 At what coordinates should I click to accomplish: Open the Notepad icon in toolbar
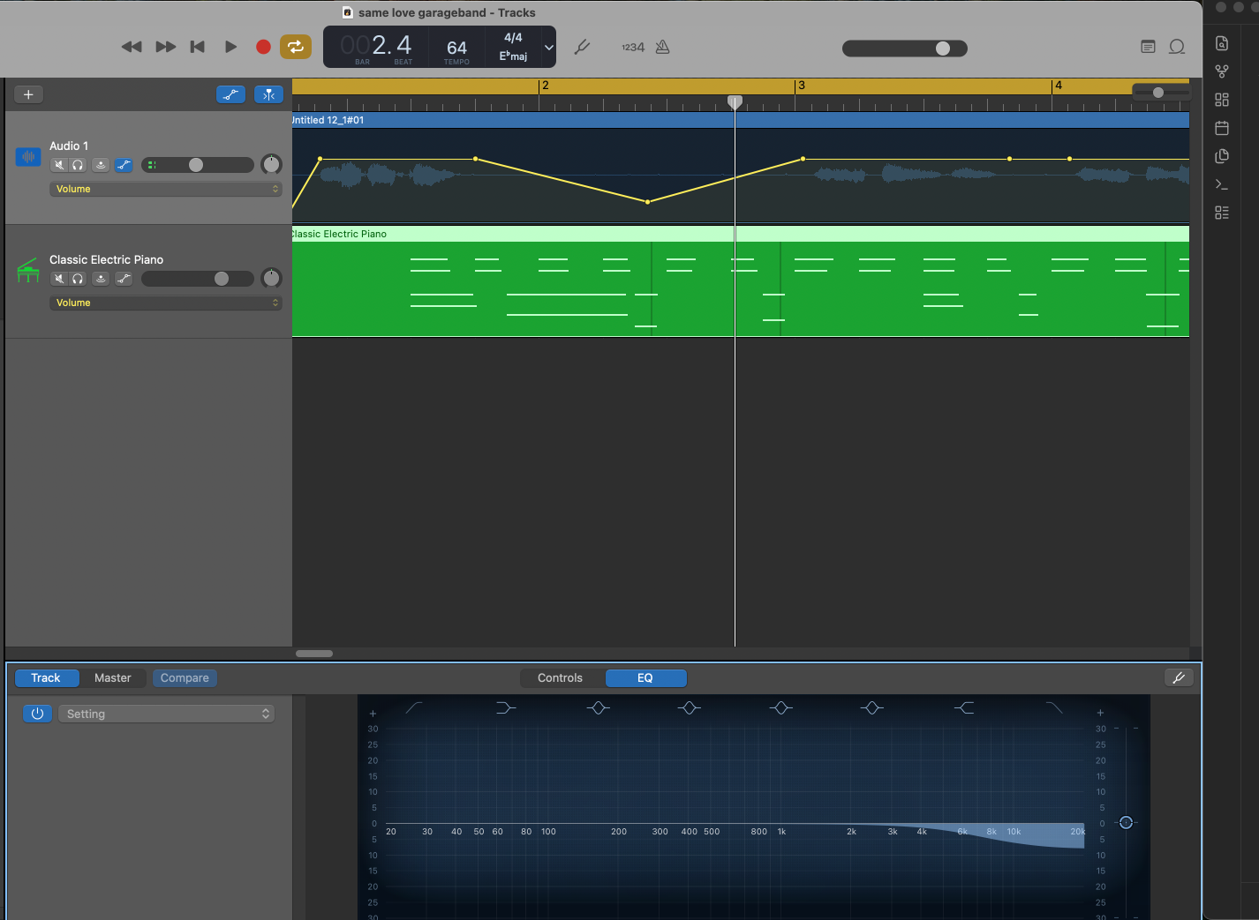coord(1148,47)
